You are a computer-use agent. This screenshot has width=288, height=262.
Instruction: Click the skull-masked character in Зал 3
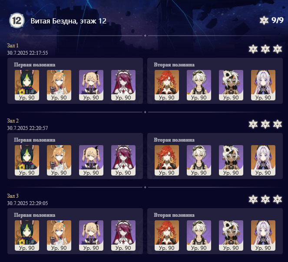[231, 235]
